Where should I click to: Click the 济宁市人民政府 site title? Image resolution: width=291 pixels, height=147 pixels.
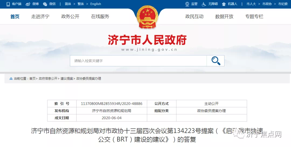[x=147, y=40]
